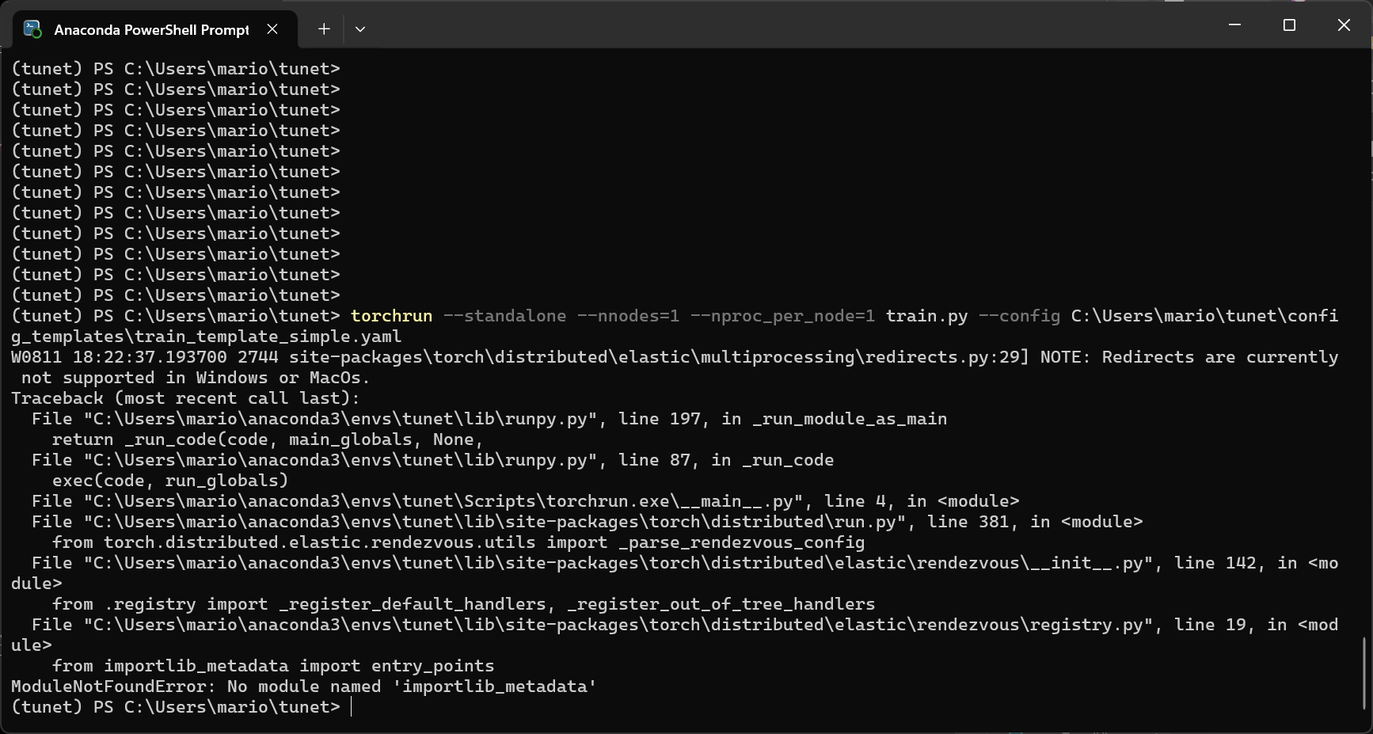Viewport: 1373px width, 734px height.
Task: Click the ModuleNotFoundError message line
Action: (x=303, y=686)
